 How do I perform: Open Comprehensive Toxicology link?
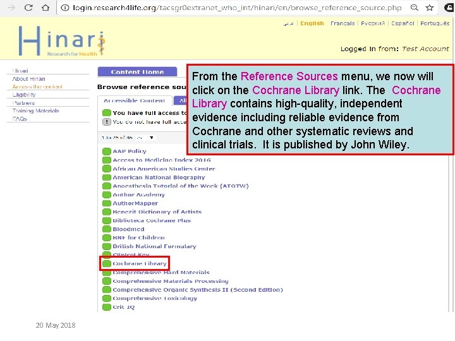coord(155,298)
